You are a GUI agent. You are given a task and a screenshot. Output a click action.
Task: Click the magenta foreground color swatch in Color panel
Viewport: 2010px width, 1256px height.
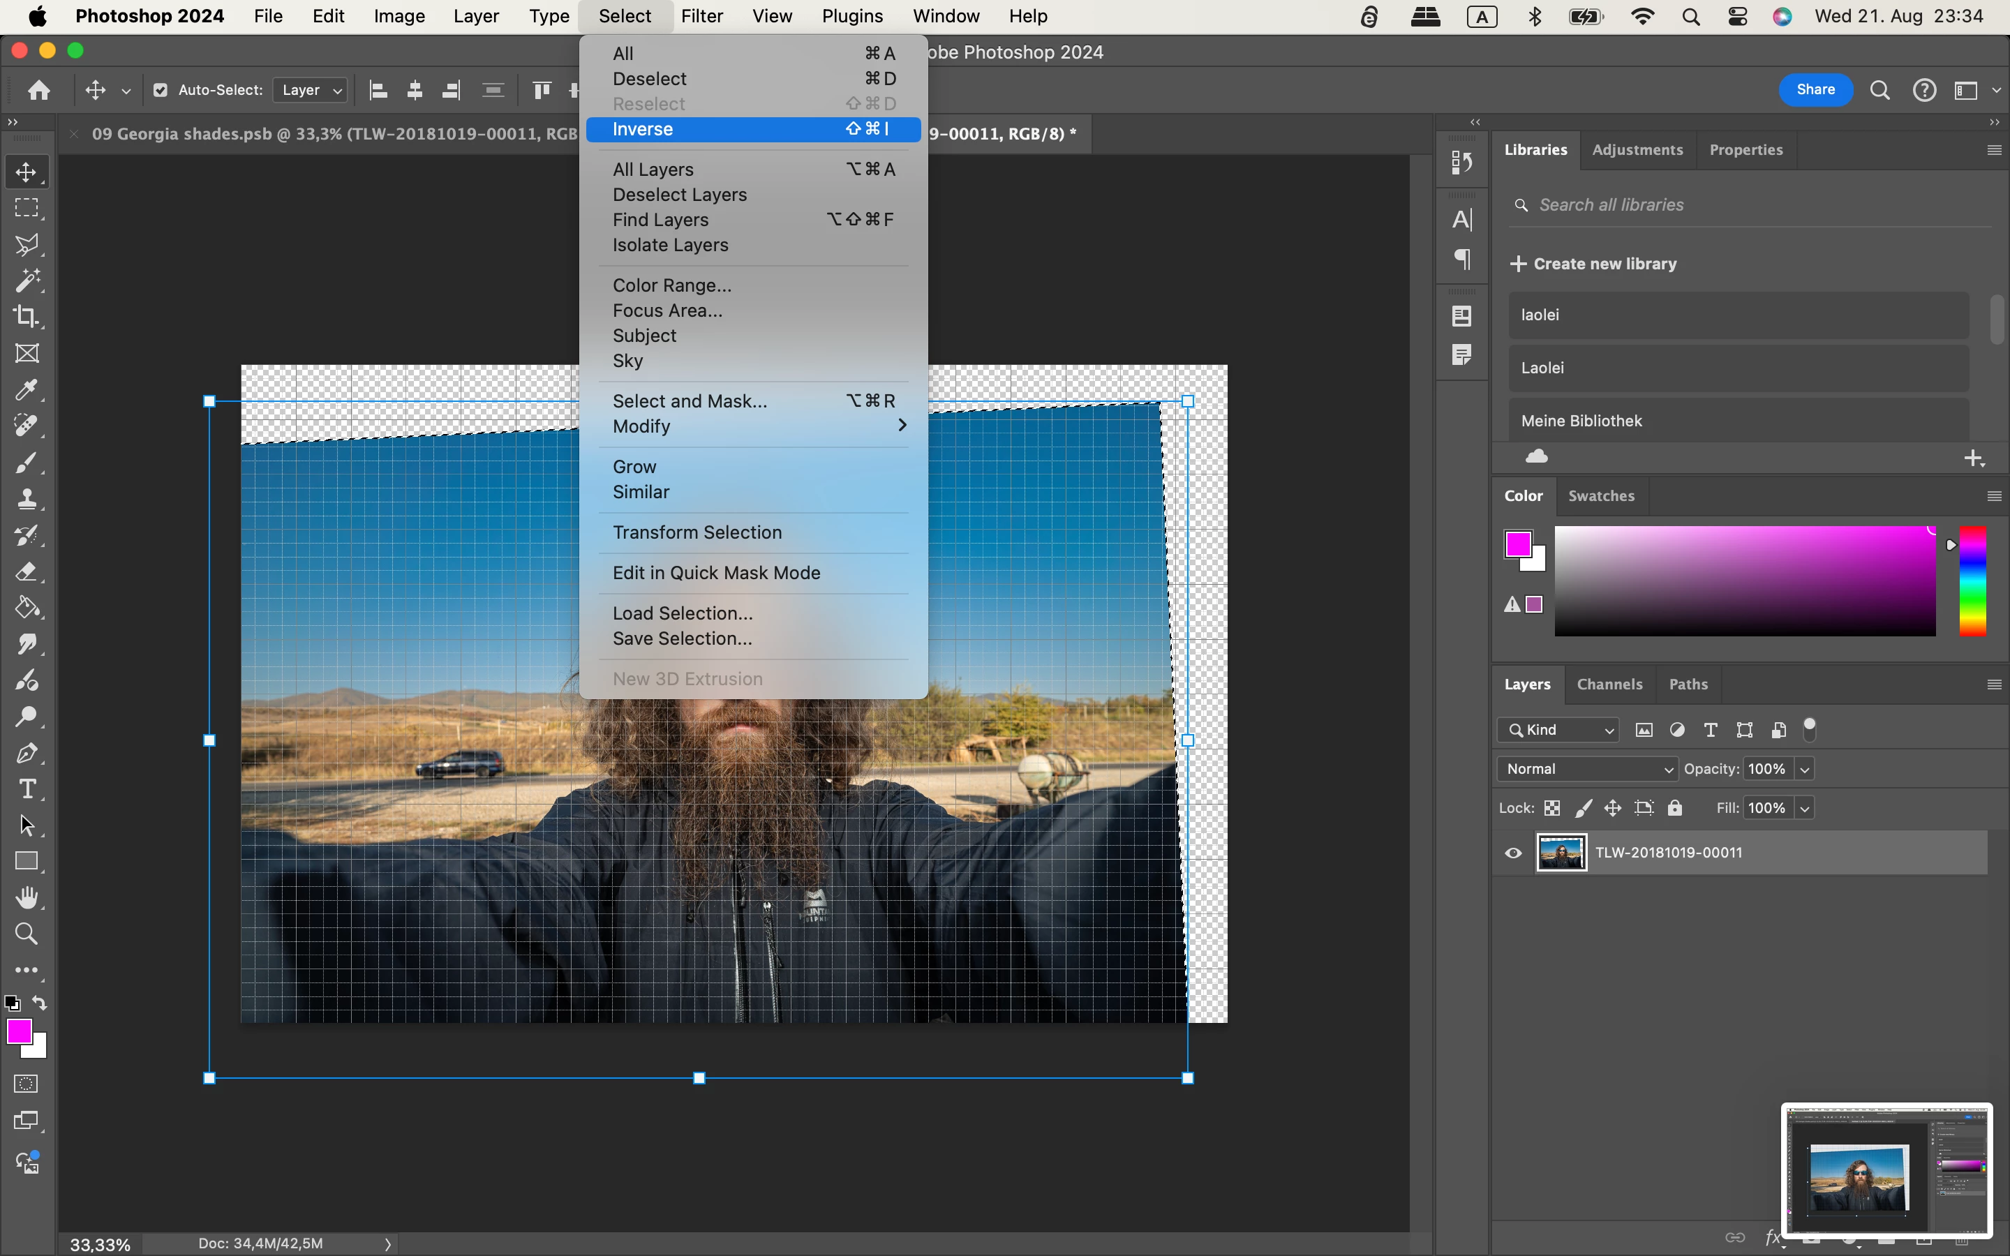pos(1517,544)
